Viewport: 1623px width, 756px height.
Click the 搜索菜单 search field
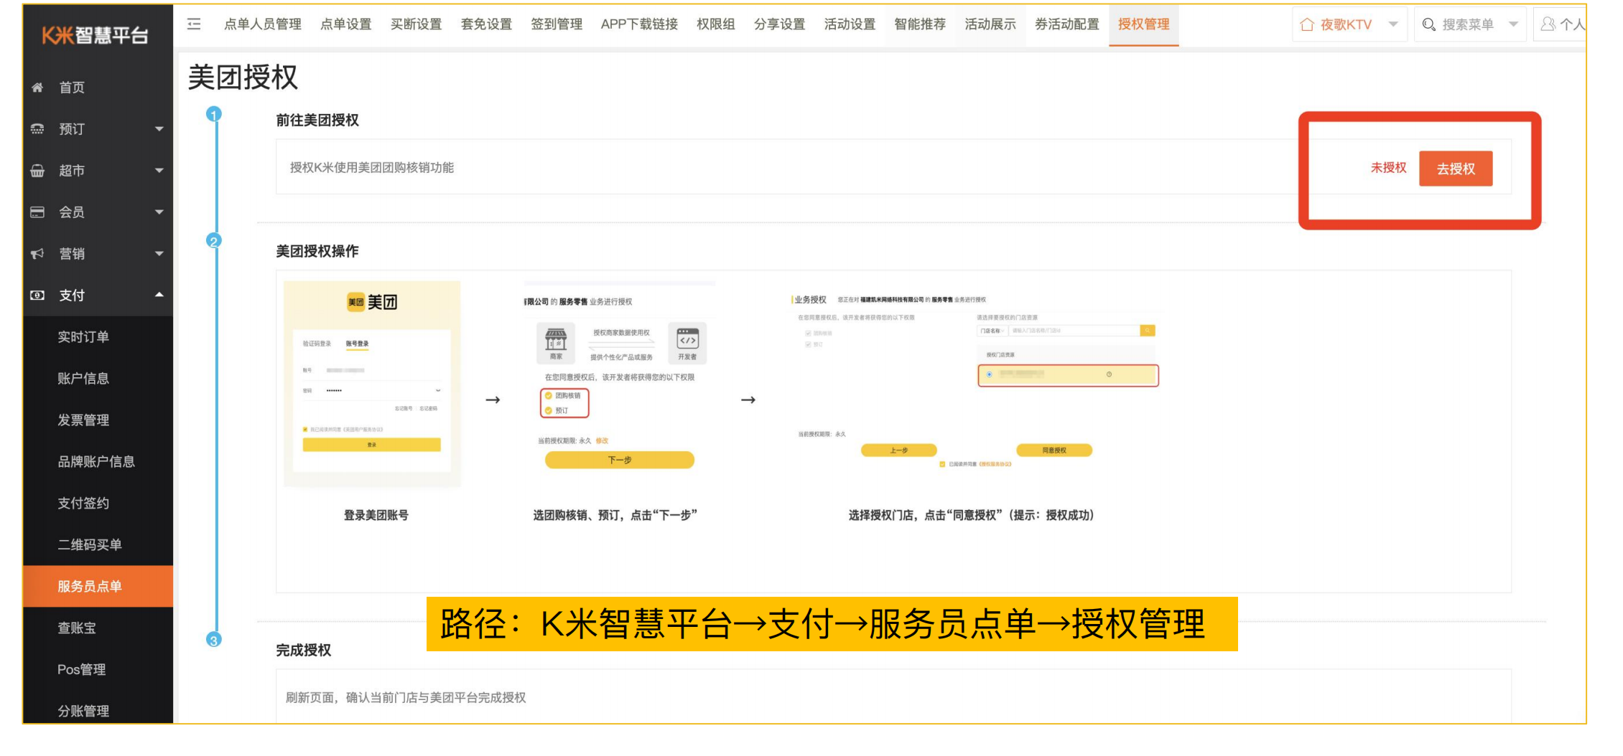tap(1469, 24)
